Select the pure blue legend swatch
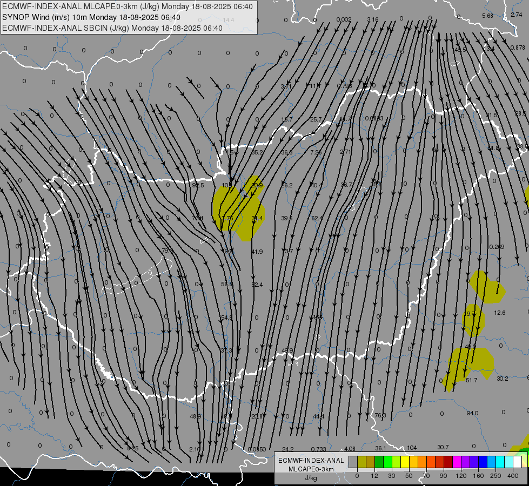This screenshot has height=486, width=529. click(x=483, y=462)
